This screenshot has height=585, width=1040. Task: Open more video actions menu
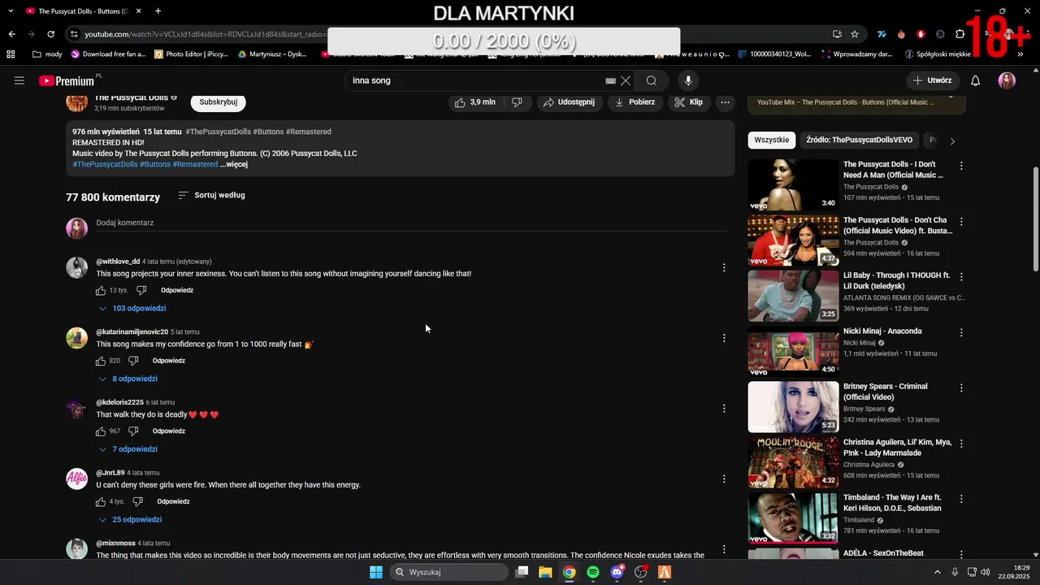[726, 102]
